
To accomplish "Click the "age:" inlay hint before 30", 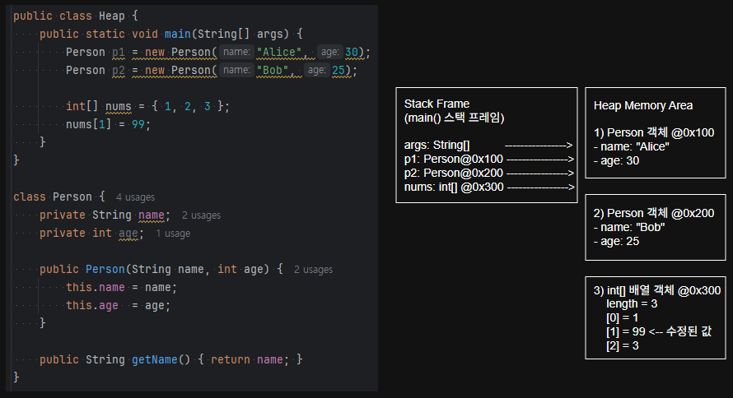I will coord(329,52).
